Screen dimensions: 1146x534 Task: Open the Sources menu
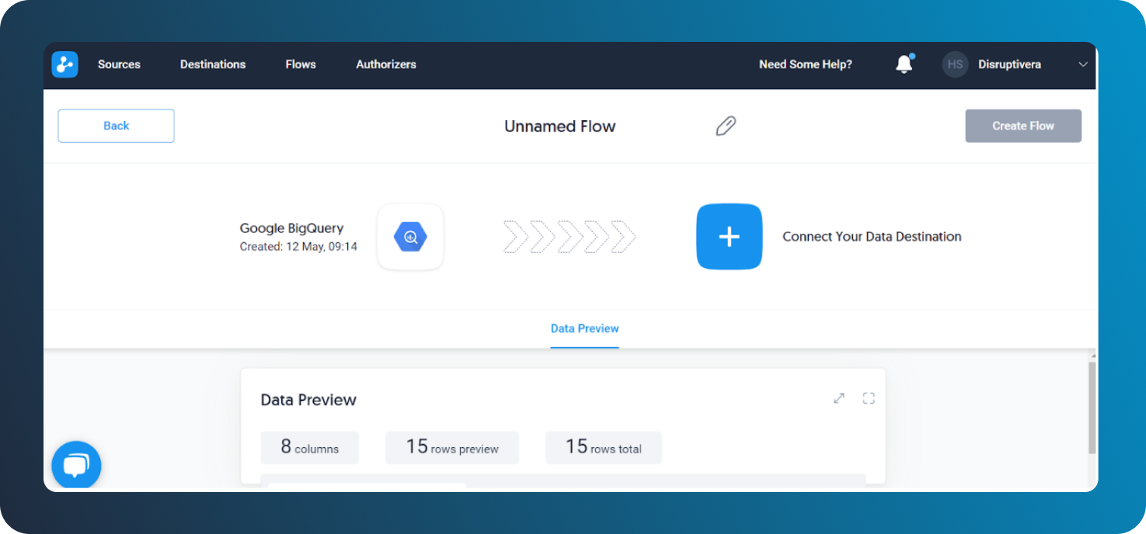click(119, 64)
